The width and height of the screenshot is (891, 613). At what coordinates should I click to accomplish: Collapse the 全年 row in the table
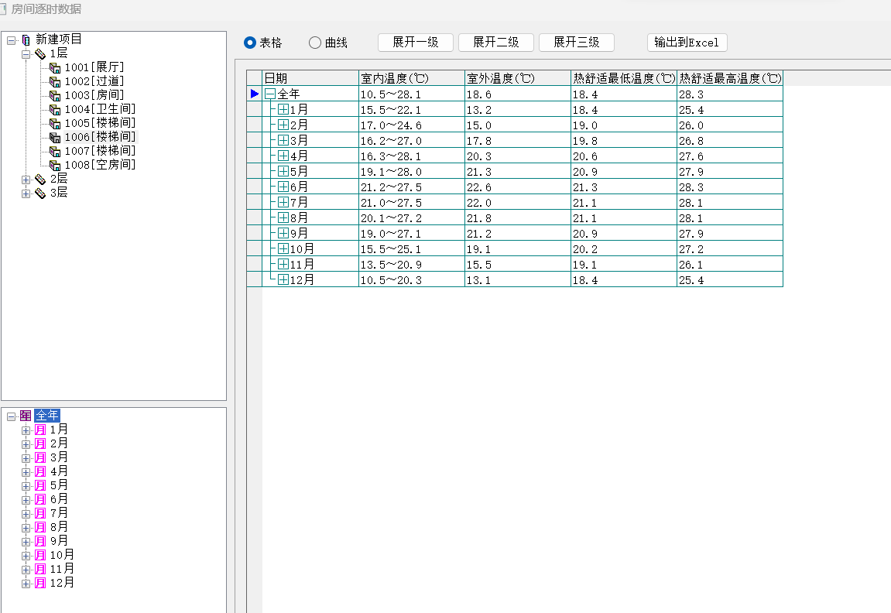(x=270, y=94)
